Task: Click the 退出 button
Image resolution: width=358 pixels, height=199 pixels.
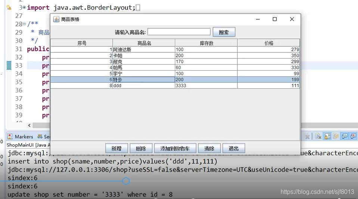Action: 234,149
